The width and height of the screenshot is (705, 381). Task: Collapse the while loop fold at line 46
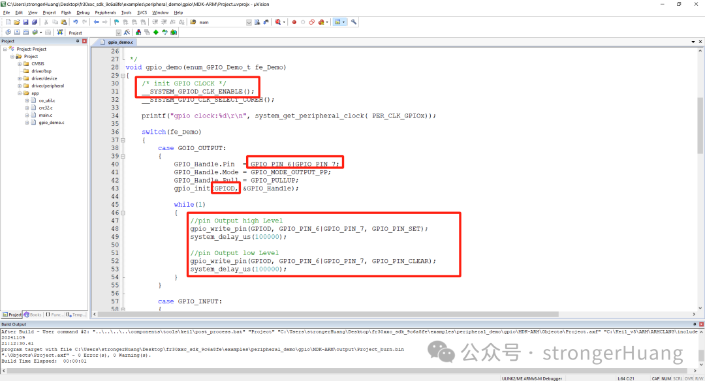(123, 213)
